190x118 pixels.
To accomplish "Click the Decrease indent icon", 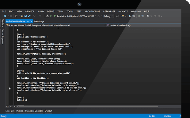I will pyautogui.click(x=139, y=16).
